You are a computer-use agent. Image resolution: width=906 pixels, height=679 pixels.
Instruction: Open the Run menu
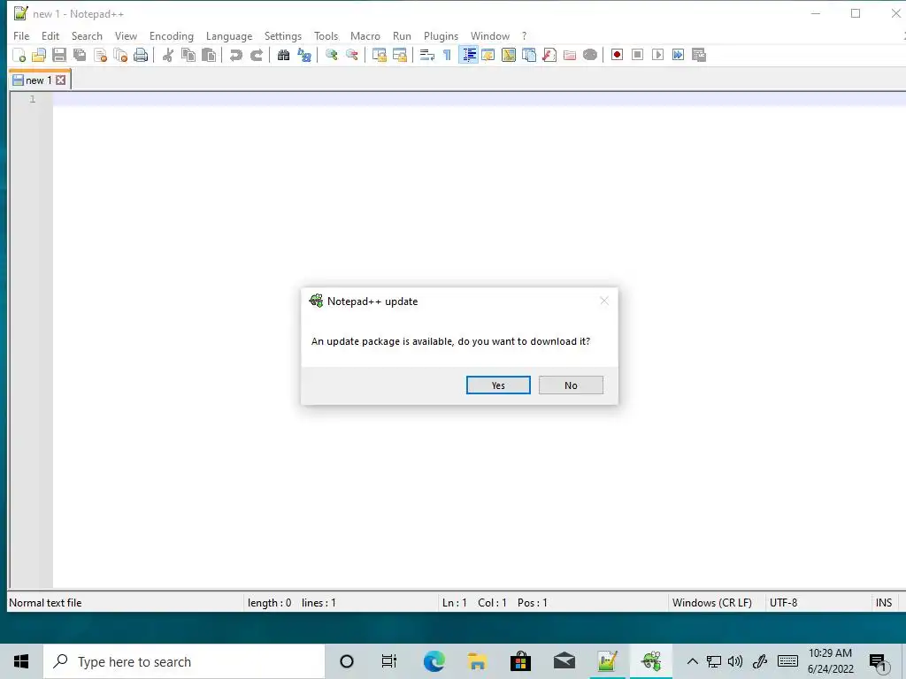(402, 35)
